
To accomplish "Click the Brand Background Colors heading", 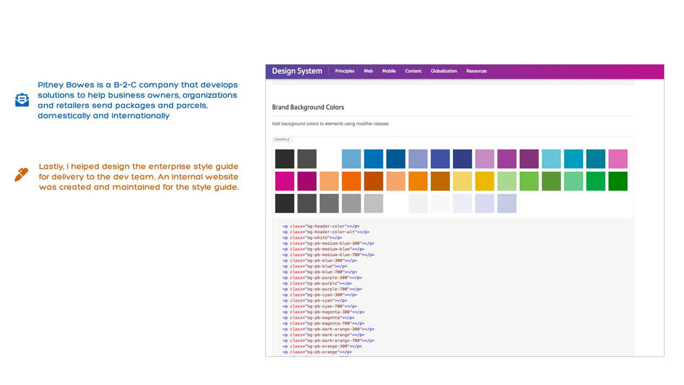I will [x=308, y=107].
